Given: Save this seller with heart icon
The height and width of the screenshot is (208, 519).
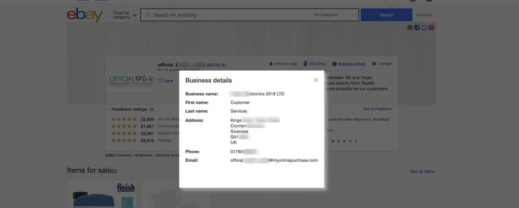Looking at the screenshot, I should coord(165,81).
